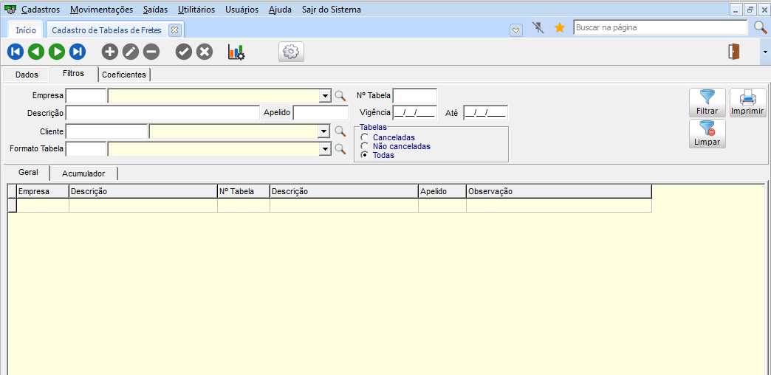
Task: Click the Descrição filter input field
Action: point(162,113)
